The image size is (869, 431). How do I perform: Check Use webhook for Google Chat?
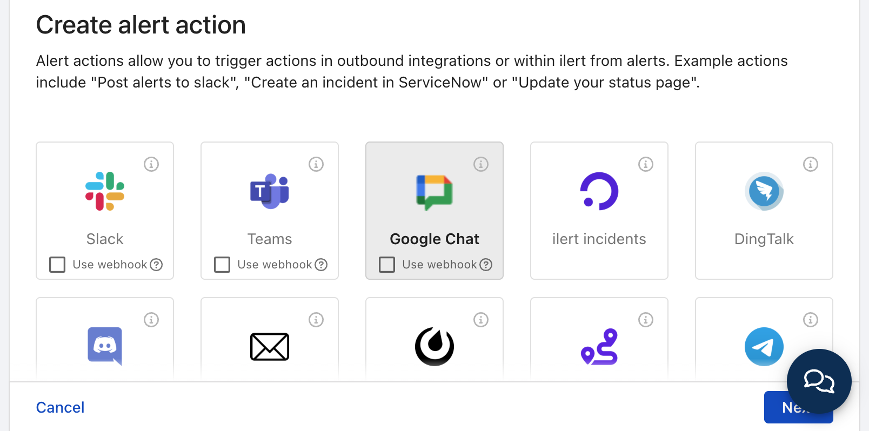coord(387,265)
